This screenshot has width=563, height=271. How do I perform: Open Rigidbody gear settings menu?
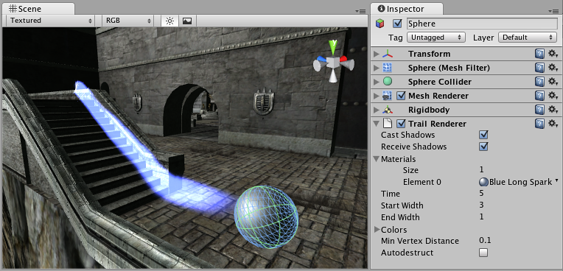point(553,110)
